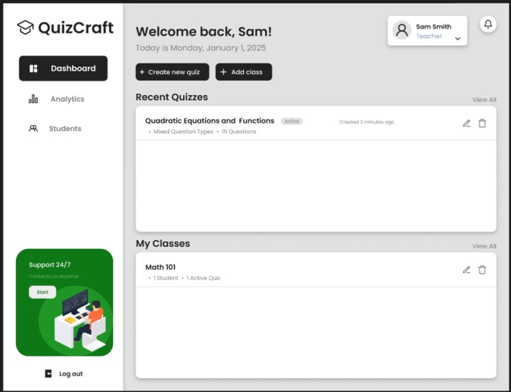Click the 'Support 24/7' heading
Screen dimensions: 511x392
tap(49, 265)
